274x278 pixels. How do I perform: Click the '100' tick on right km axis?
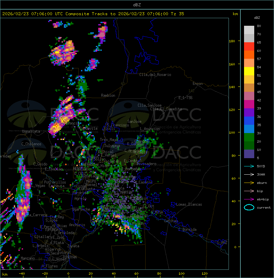tap(232, 133)
